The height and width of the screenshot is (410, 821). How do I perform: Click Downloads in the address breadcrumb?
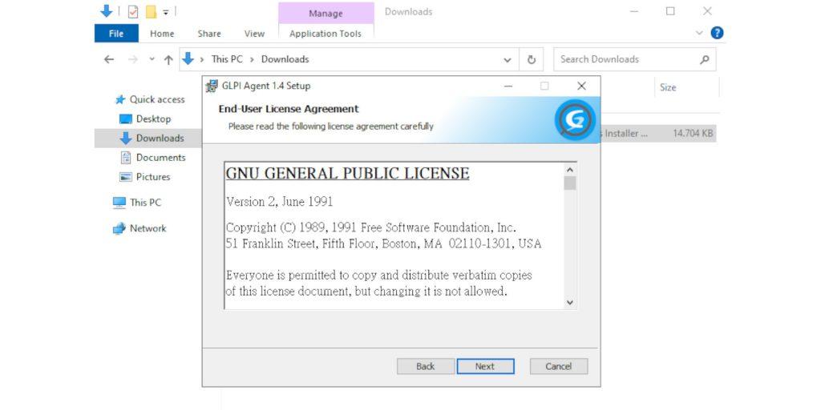pos(285,59)
